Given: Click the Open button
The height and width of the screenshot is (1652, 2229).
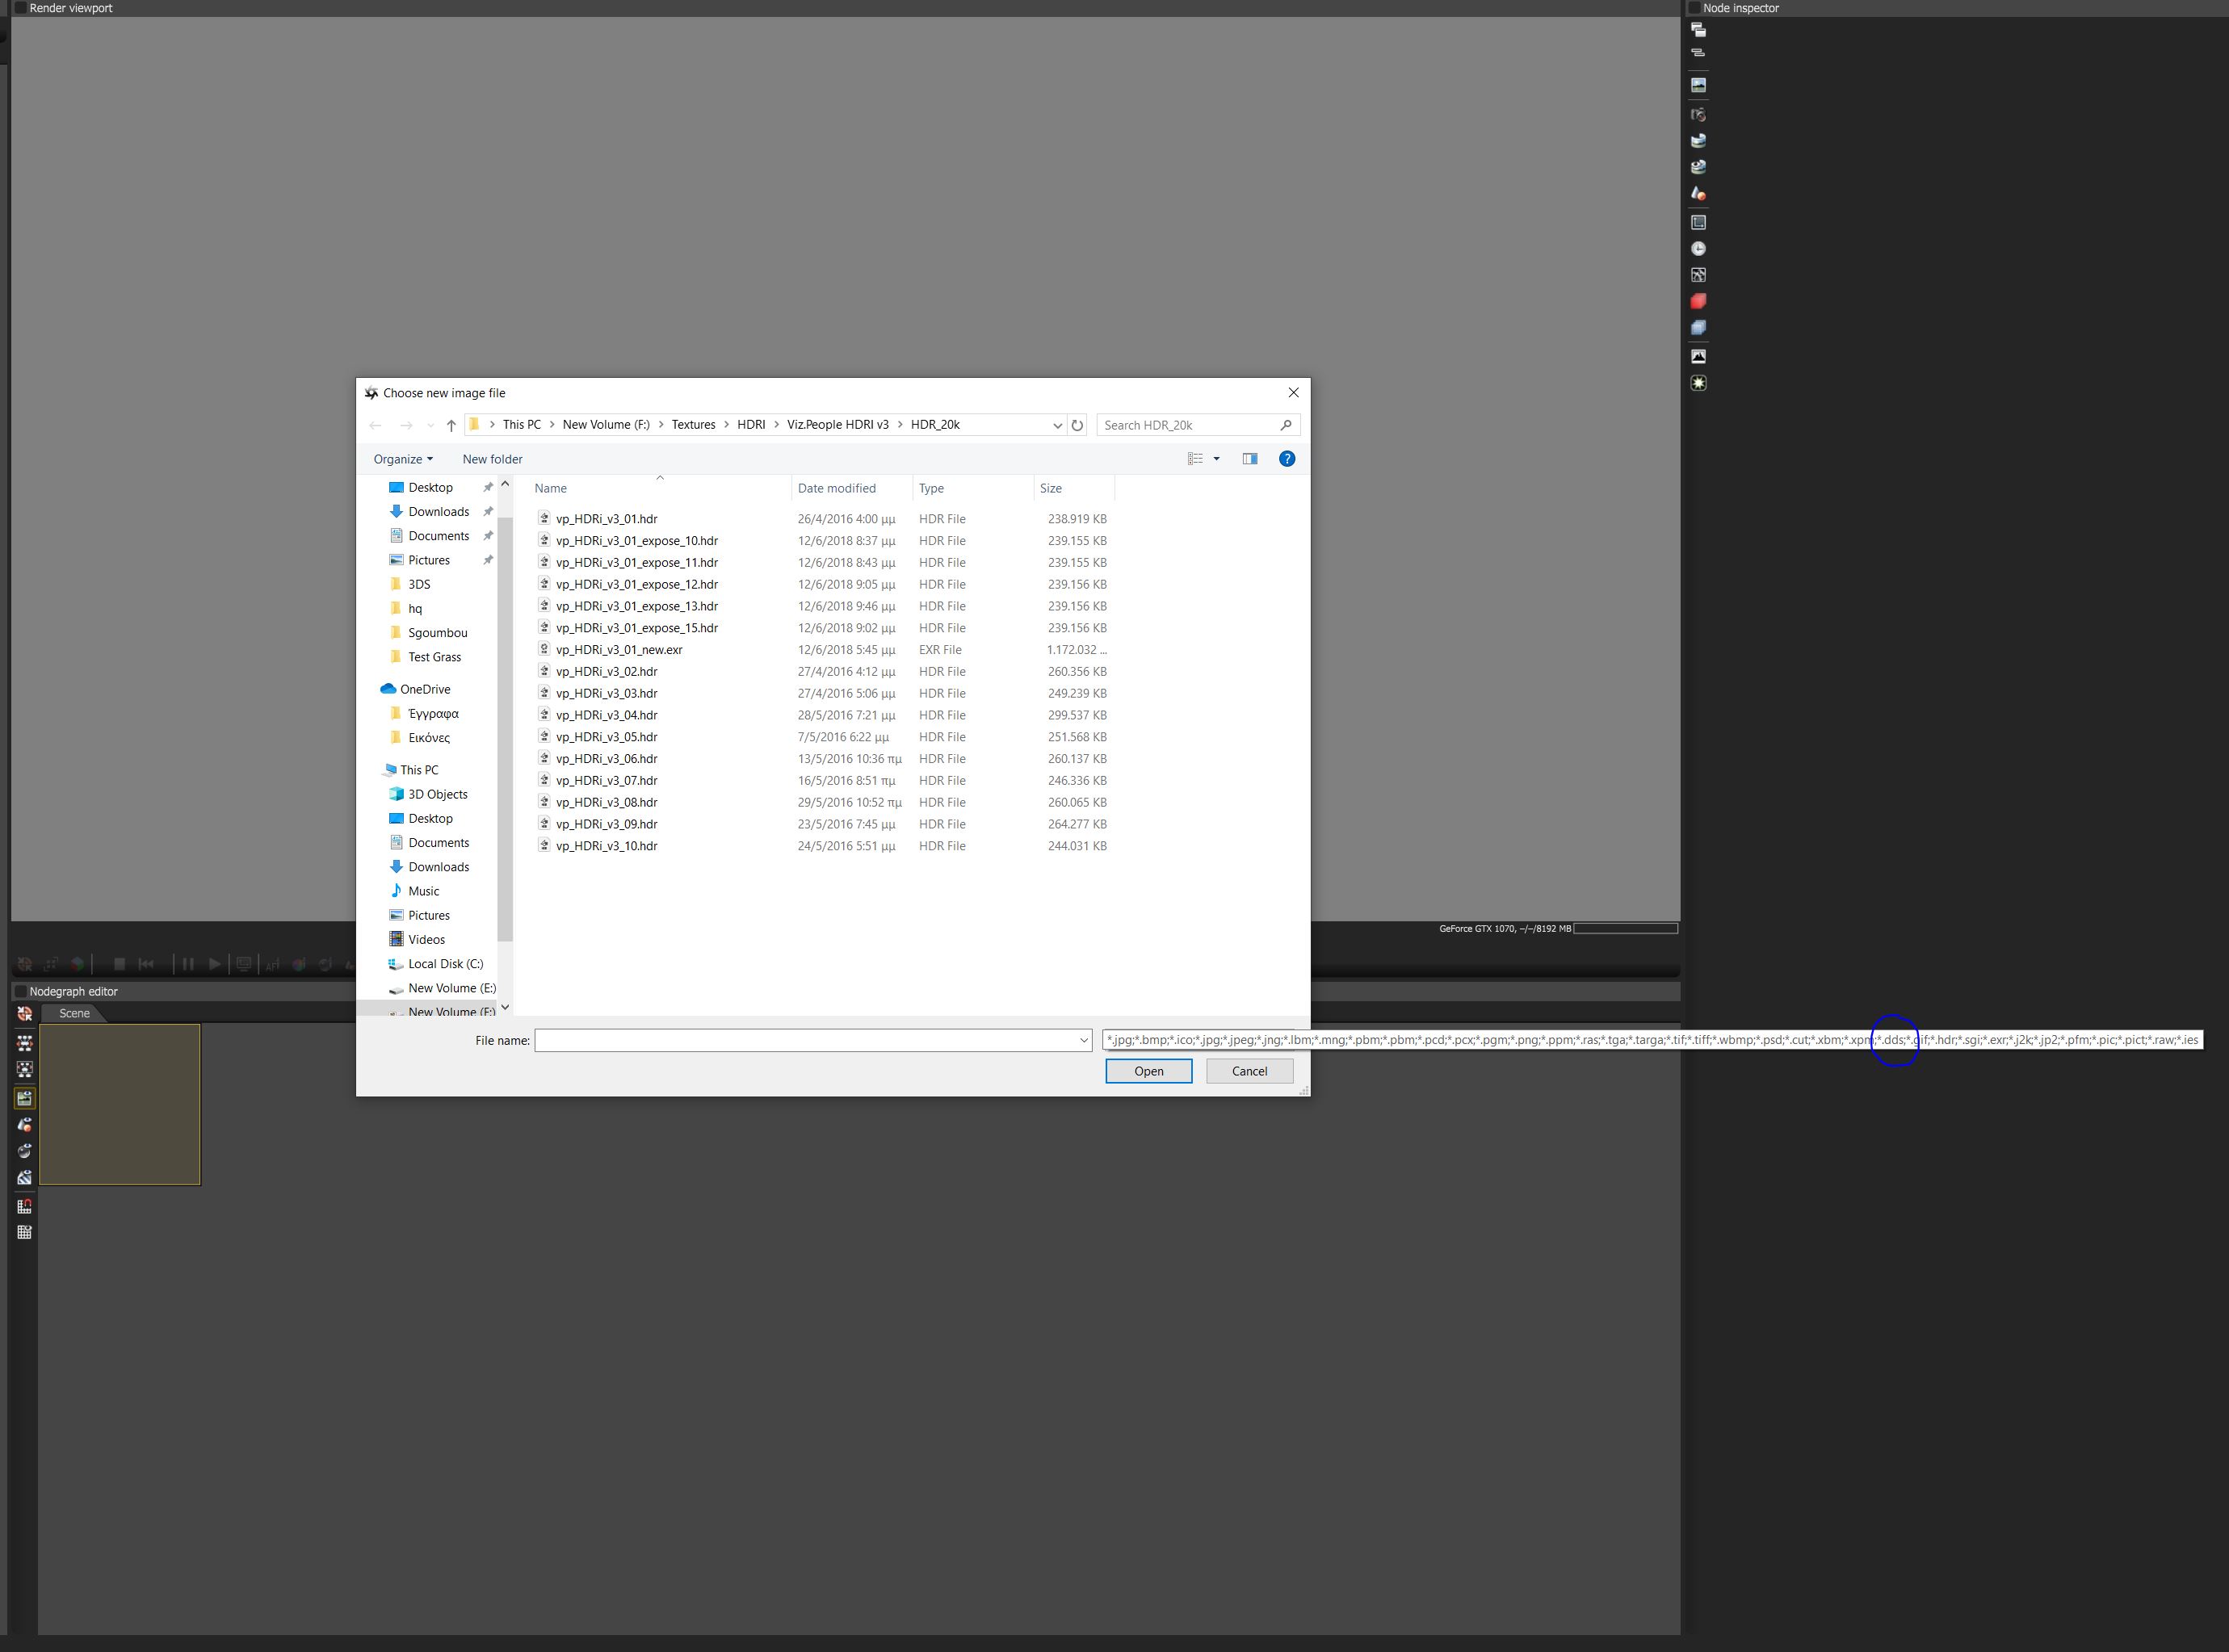Looking at the screenshot, I should click(1148, 1071).
